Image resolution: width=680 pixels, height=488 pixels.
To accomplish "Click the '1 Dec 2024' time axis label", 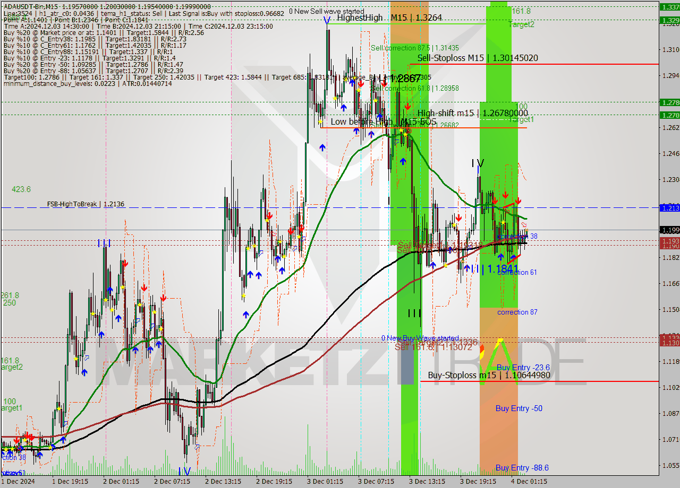I will coord(18,482).
